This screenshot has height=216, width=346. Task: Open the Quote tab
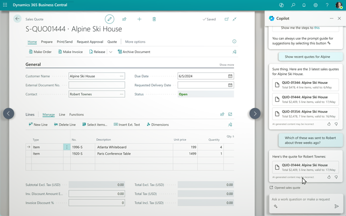click(112, 42)
